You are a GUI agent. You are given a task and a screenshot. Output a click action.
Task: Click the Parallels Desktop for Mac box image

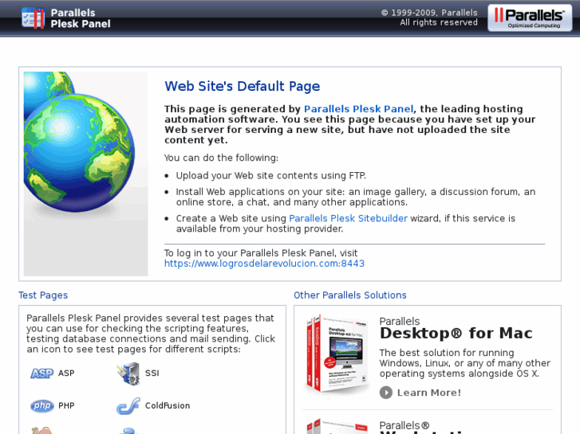(x=337, y=354)
